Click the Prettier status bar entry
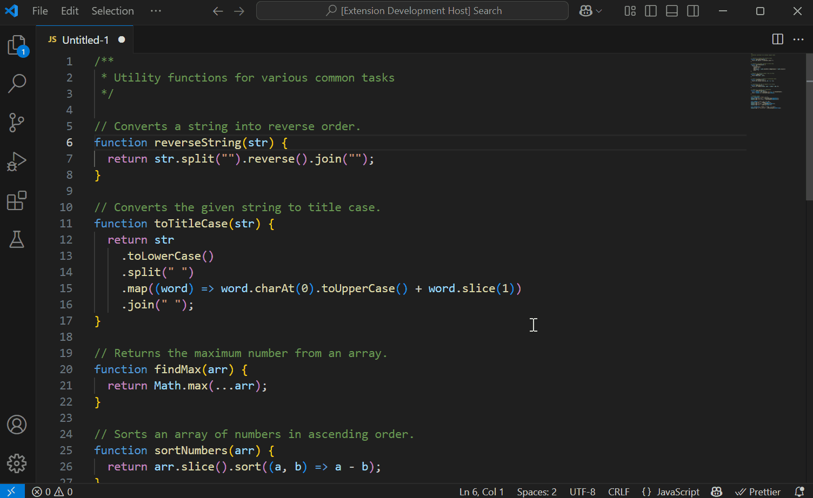813x498 pixels. tap(759, 492)
